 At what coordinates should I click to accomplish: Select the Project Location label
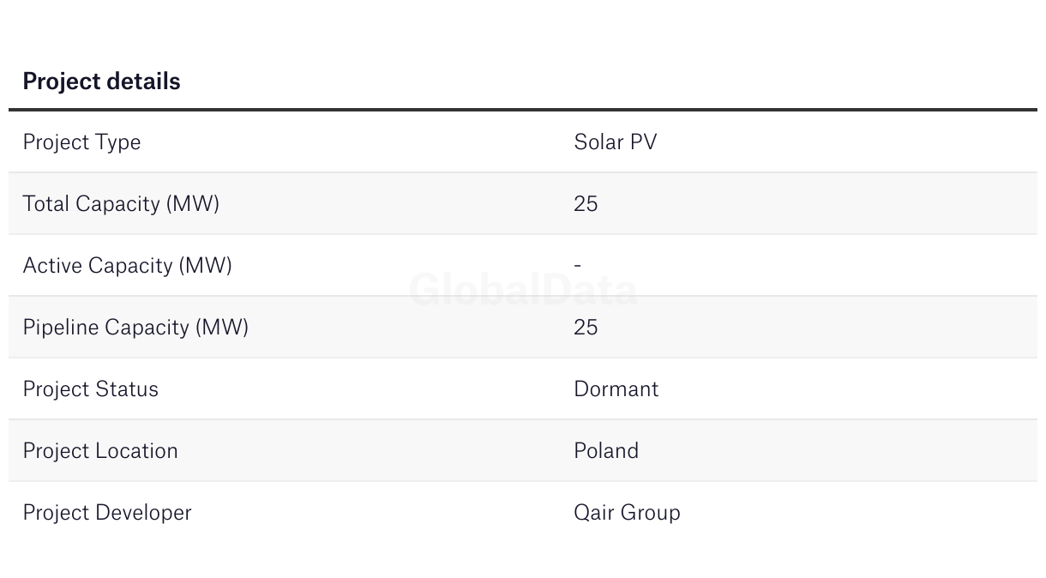tap(100, 451)
